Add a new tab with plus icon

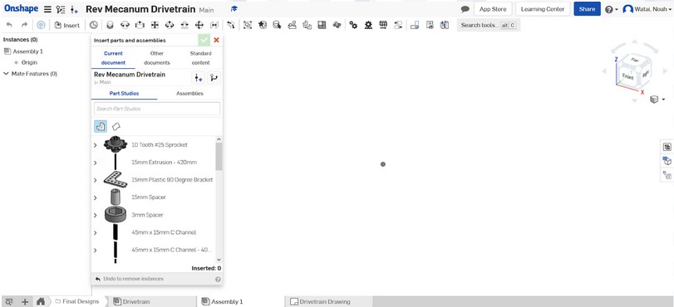(25, 302)
